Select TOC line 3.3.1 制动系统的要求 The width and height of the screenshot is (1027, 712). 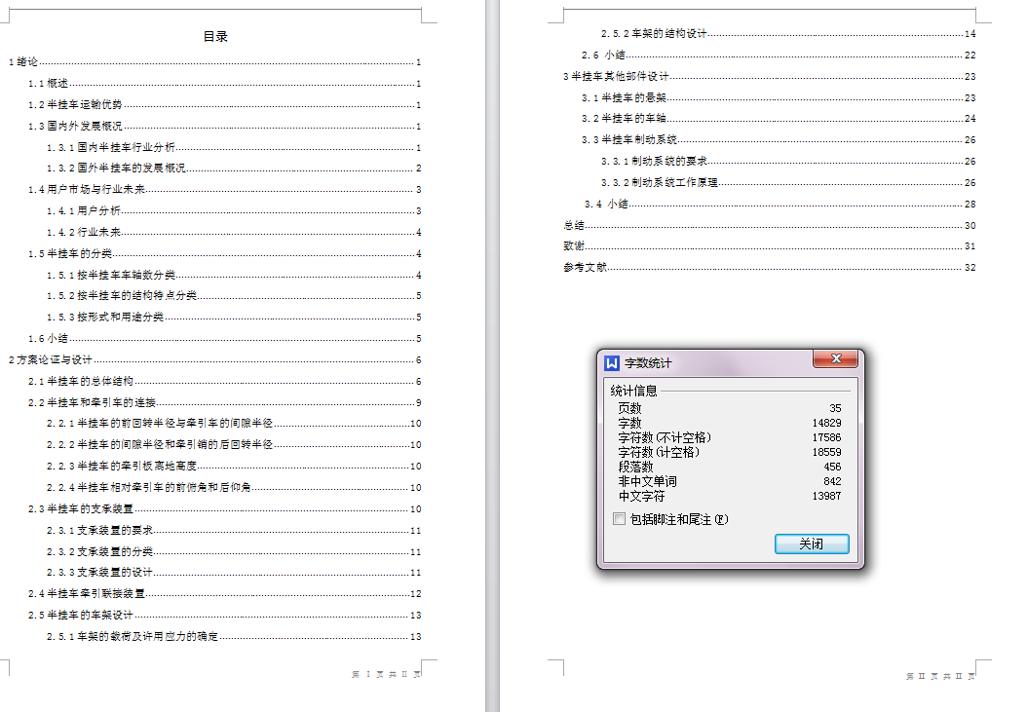point(788,161)
